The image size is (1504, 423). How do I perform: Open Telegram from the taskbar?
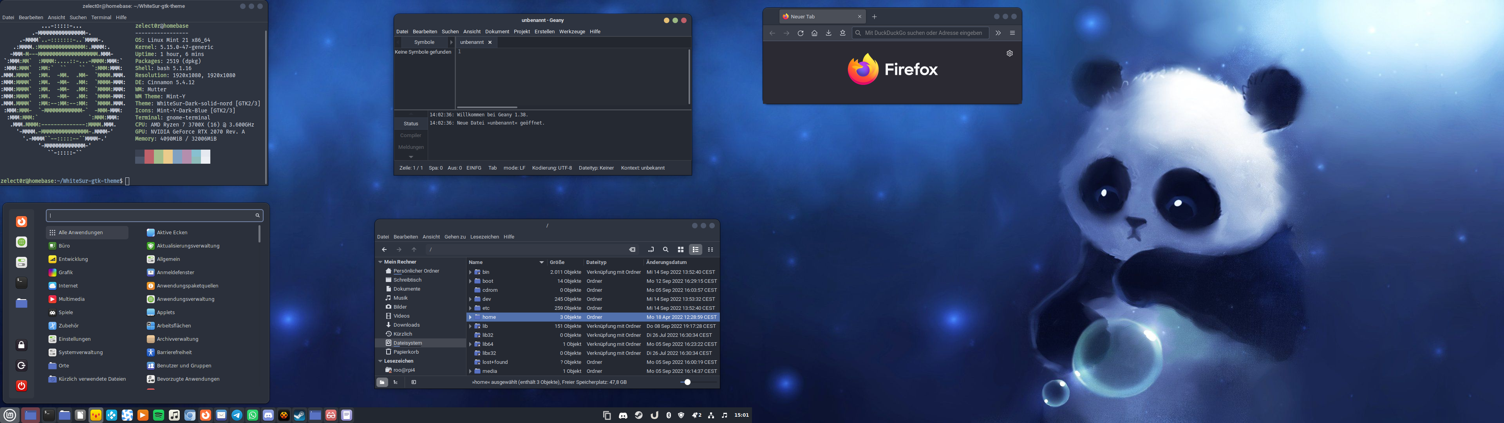coord(237,416)
